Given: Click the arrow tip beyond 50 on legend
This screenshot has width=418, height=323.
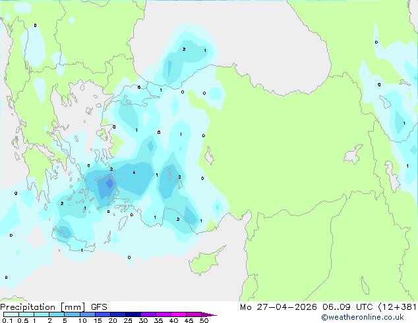Looking at the screenshot, I should click(209, 314).
